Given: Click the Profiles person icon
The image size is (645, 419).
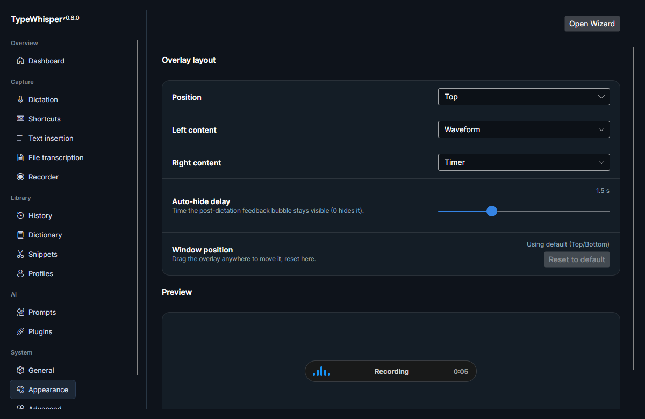Looking at the screenshot, I should (20, 273).
